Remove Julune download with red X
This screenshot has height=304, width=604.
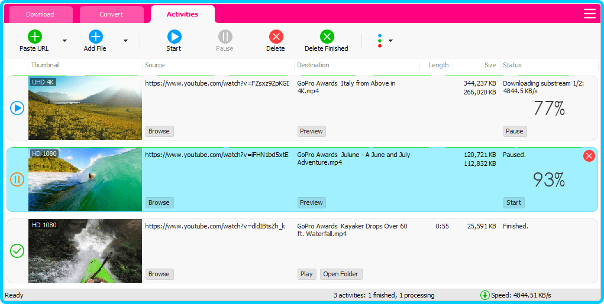point(589,156)
